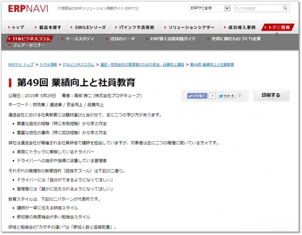Image resolution: width=302 pixels, height=235 pixels.
Task: Open the ITインフラ活用術 navigation tab
Action: (135, 27)
